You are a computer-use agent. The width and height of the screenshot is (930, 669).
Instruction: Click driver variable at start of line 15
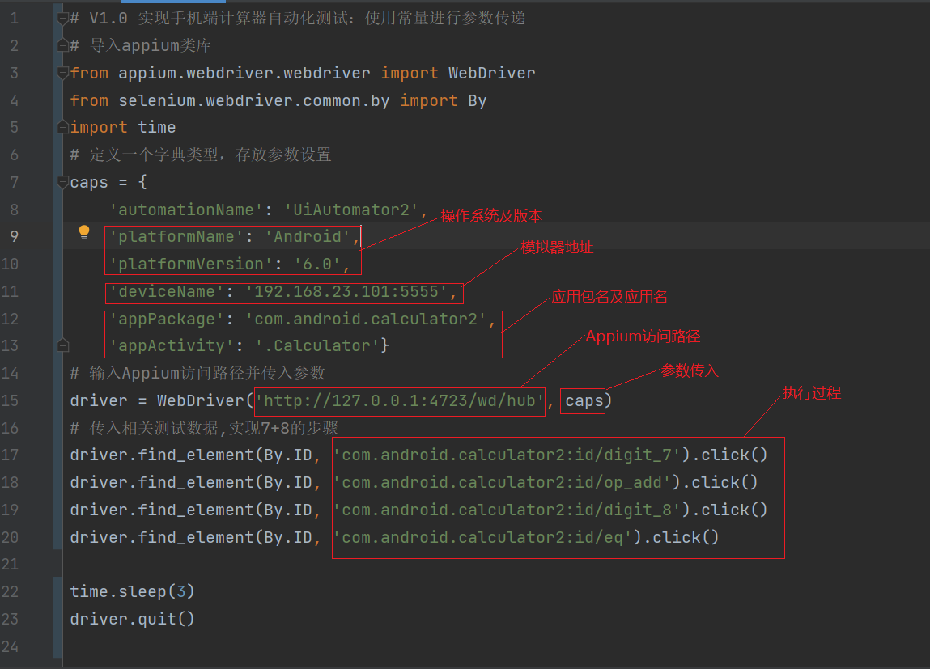[99, 401]
